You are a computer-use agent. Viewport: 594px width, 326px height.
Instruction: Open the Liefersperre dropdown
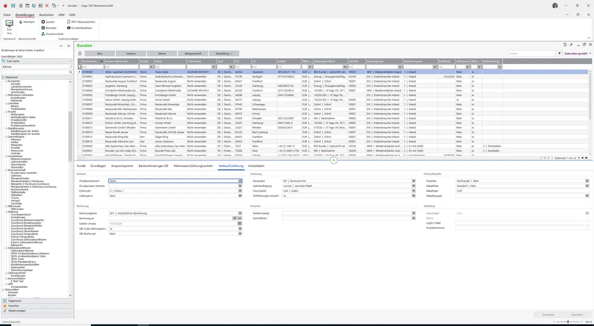point(240,196)
